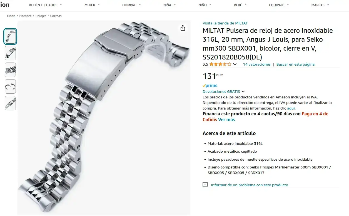Click Buscar en esta página
Image resolution: width=349 pixels, height=216 pixels.
295,64
